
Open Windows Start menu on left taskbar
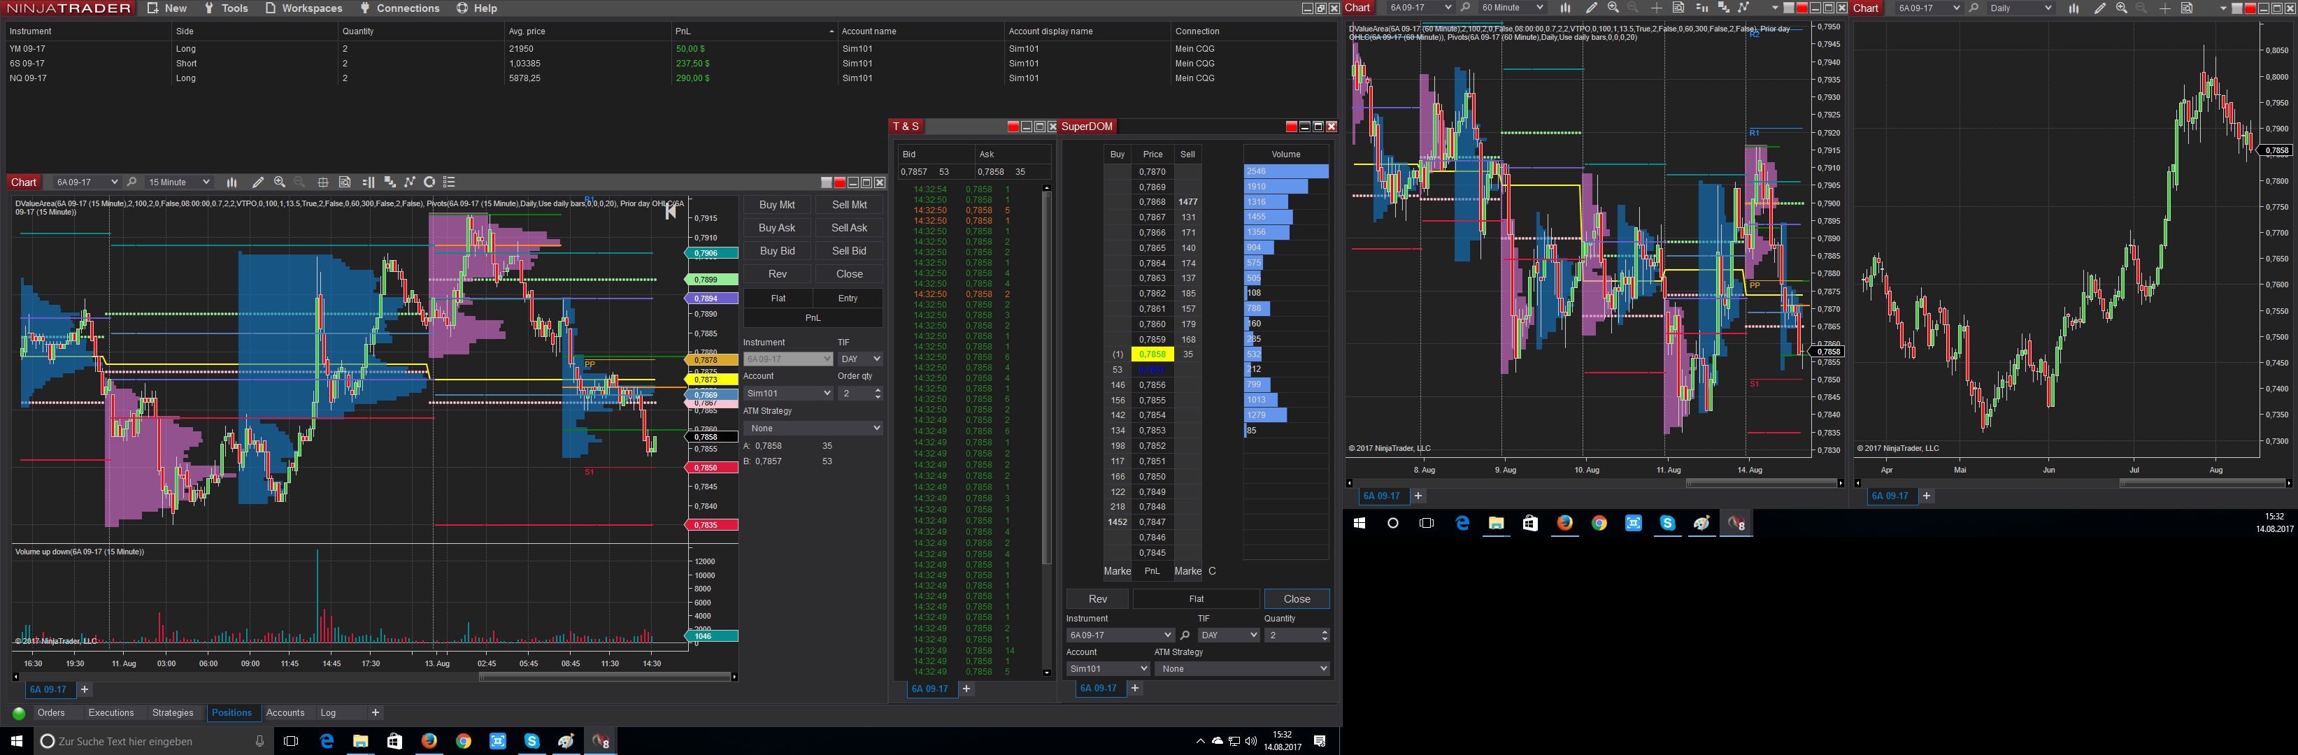click(x=16, y=741)
